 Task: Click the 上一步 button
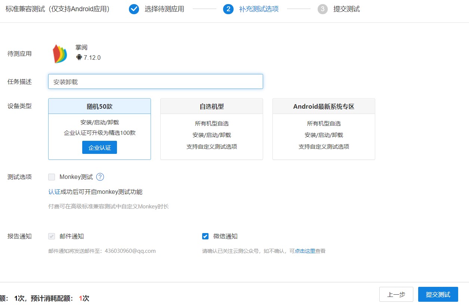click(396, 294)
